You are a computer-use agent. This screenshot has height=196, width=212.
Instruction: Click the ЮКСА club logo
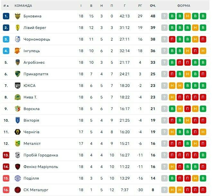(18, 86)
